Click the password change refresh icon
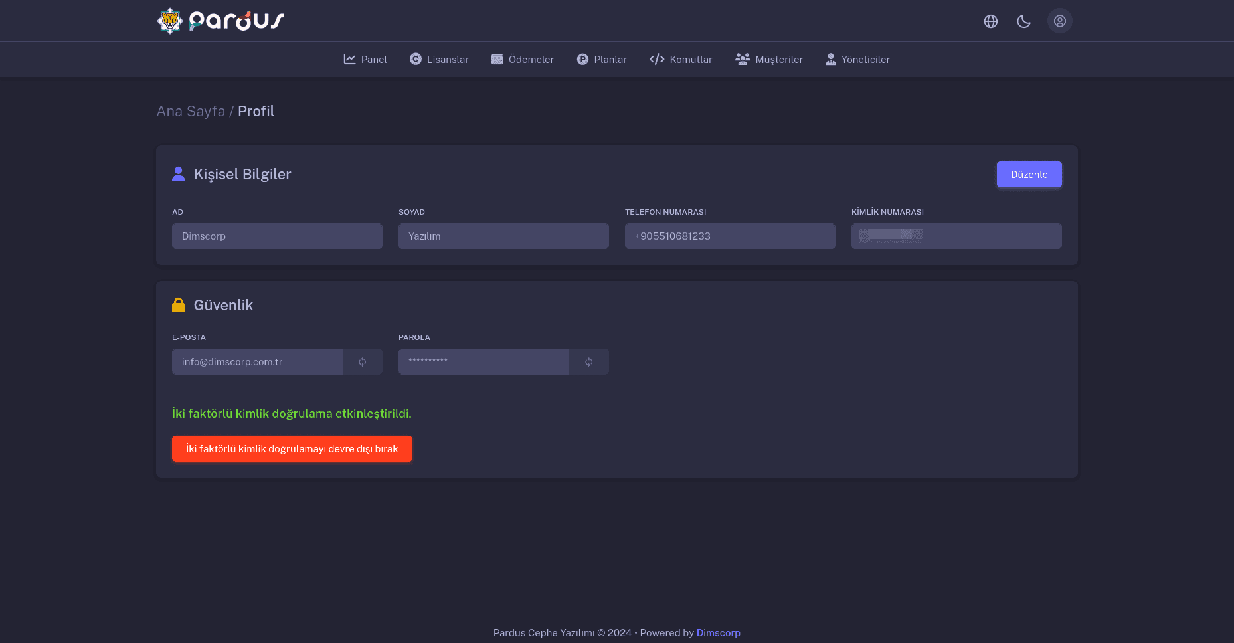The width and height of the screenshot is (1234, 643). pyautogui.click(x=589, y=362)
